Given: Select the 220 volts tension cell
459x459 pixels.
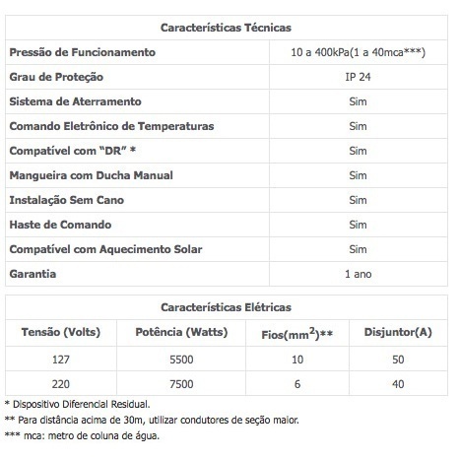Looking at the screenshot, I should coord(61,384).
